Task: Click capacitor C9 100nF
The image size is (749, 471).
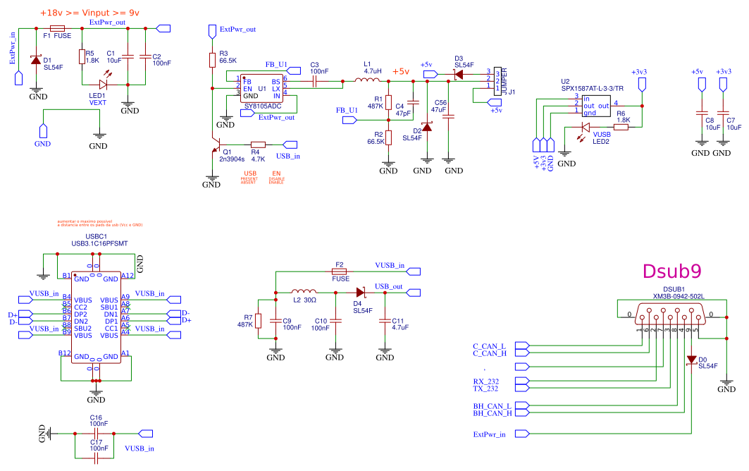Action: point(276,321)
